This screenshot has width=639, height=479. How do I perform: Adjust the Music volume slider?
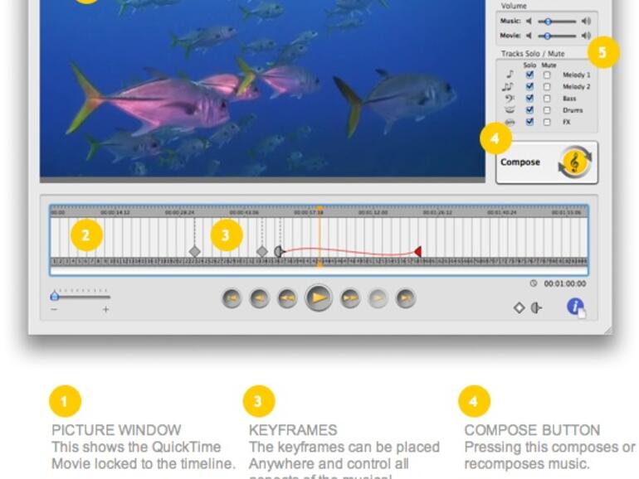pos(557,22)
